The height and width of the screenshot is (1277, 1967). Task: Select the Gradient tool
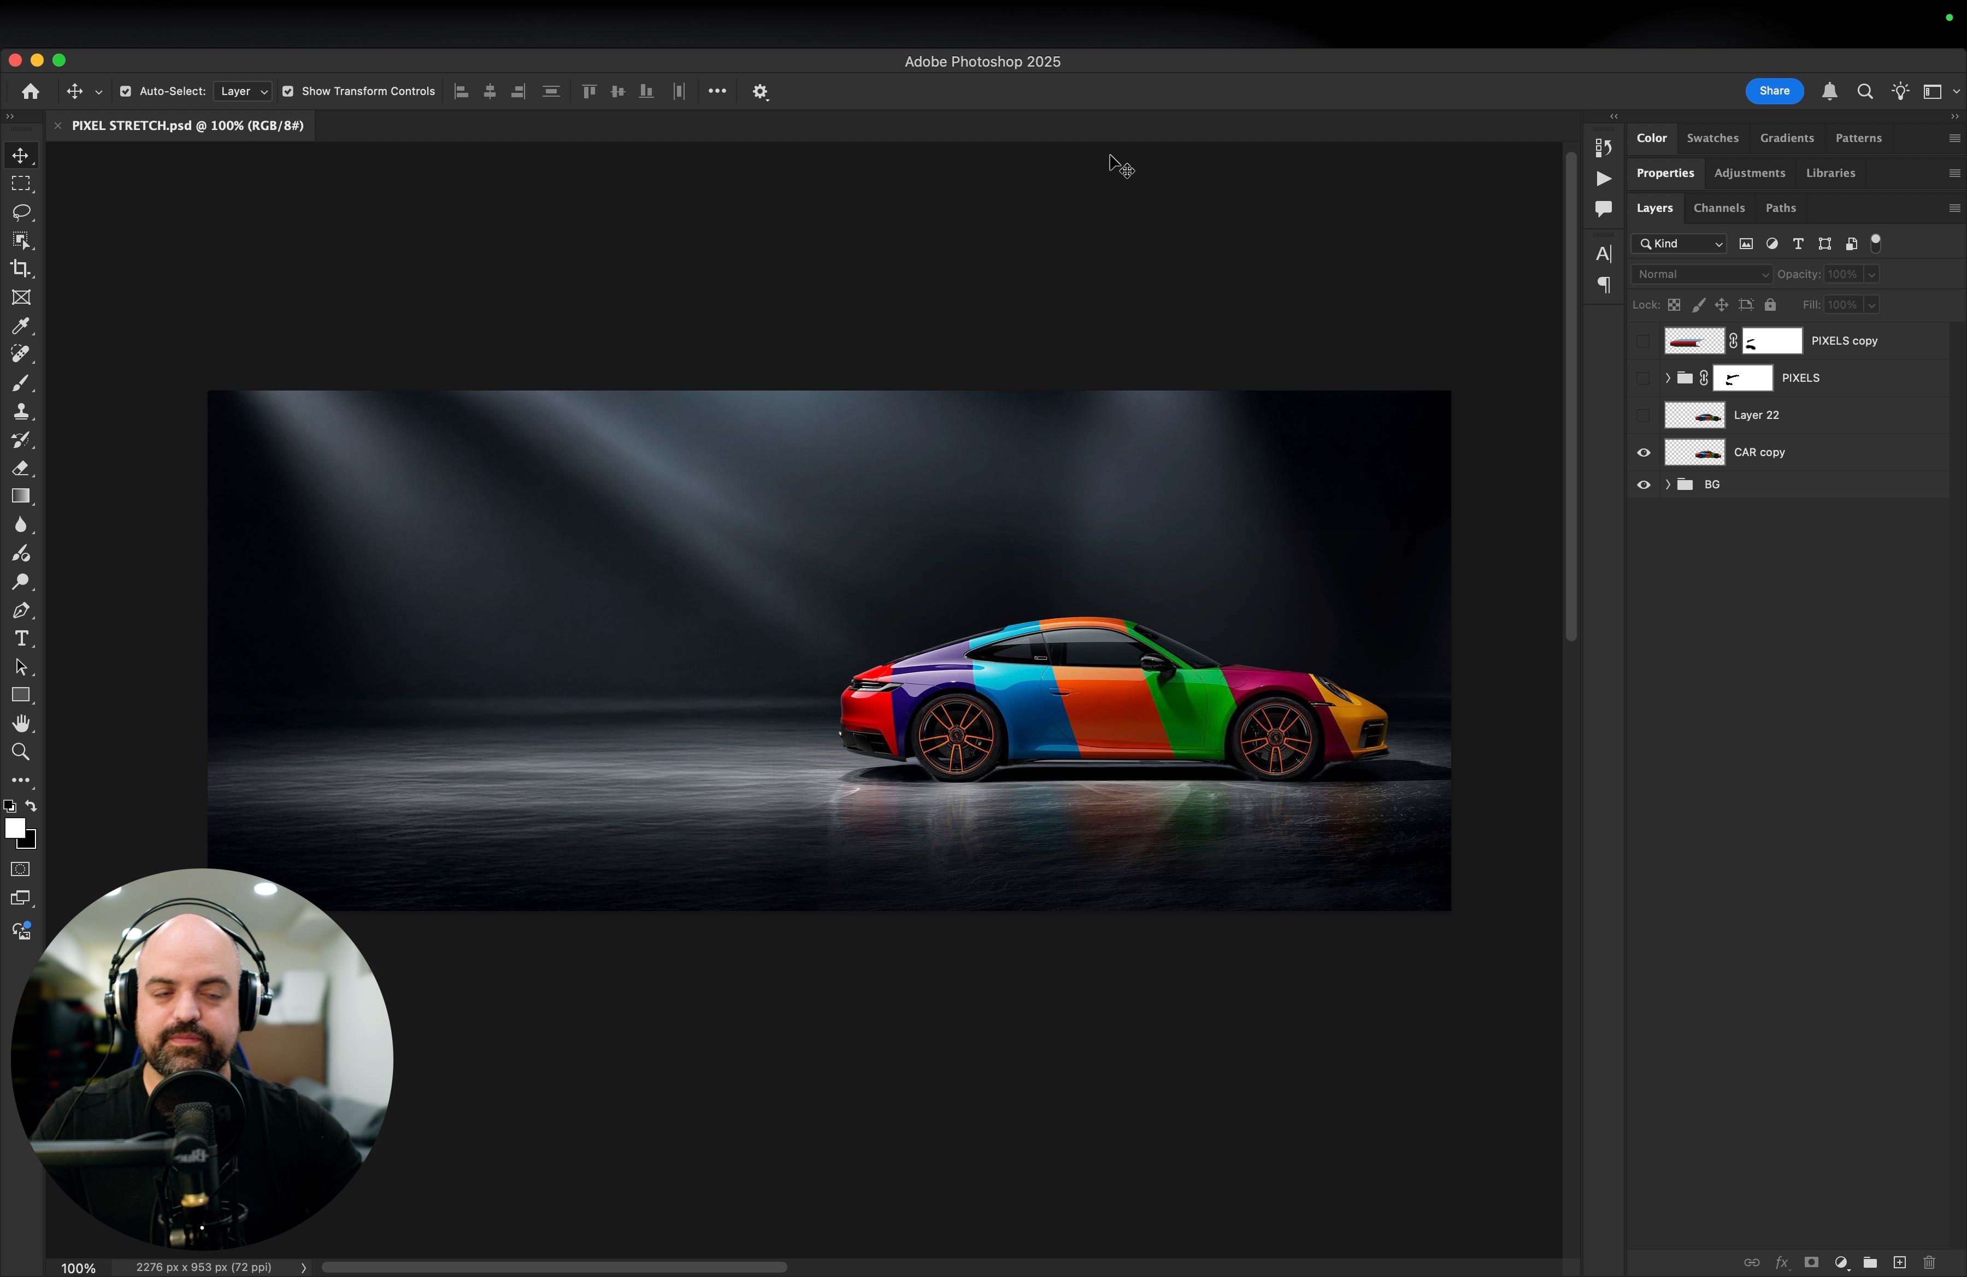click(x=21, y=496)
